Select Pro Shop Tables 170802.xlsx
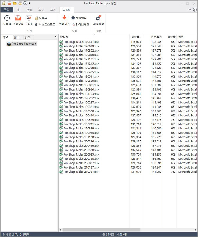 [x=81, y=50]
